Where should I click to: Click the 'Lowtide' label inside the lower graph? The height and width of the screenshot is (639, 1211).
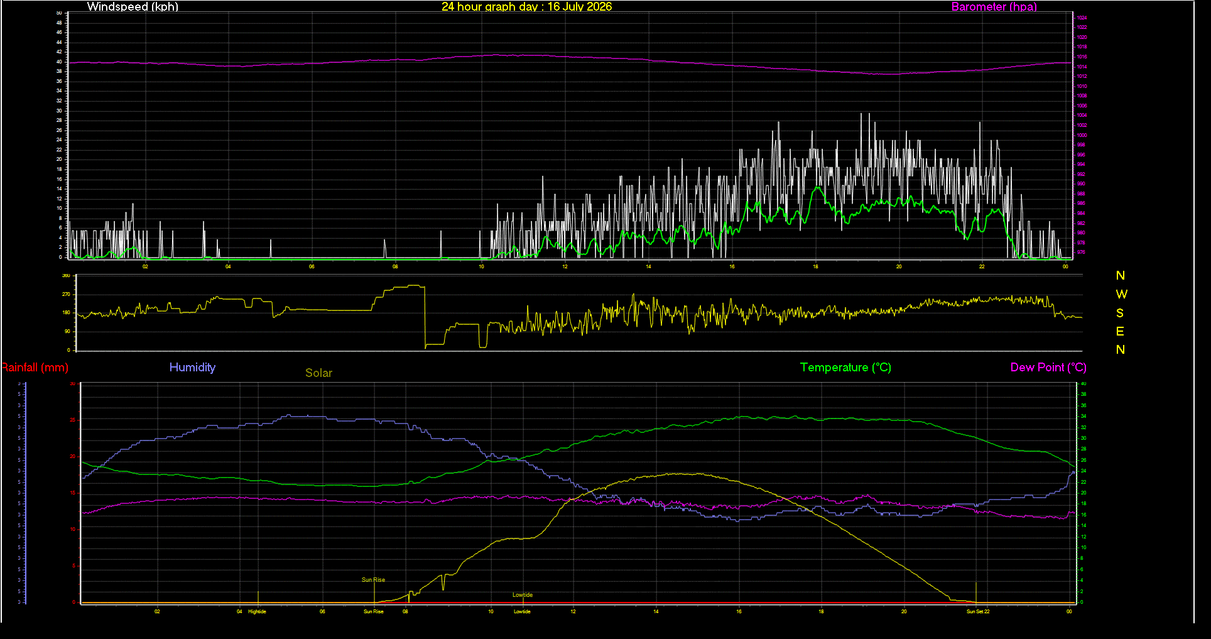(x=522, y=595)
